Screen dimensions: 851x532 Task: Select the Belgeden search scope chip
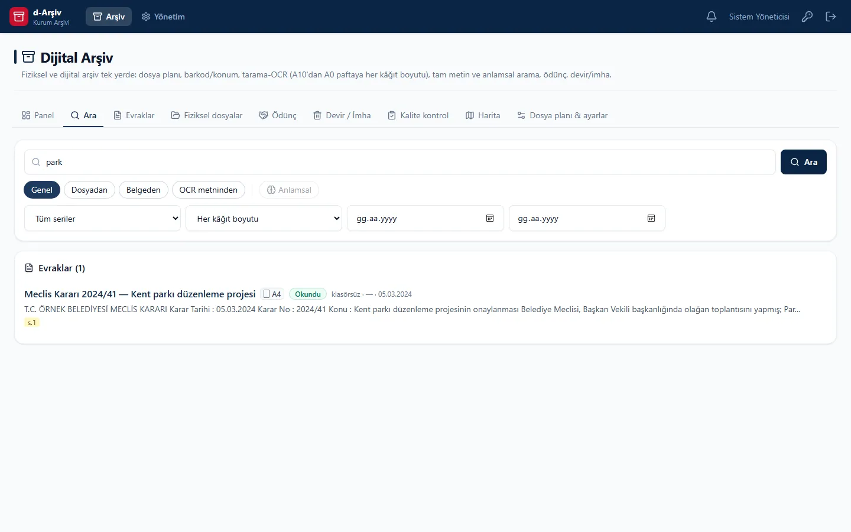[144, 190]
